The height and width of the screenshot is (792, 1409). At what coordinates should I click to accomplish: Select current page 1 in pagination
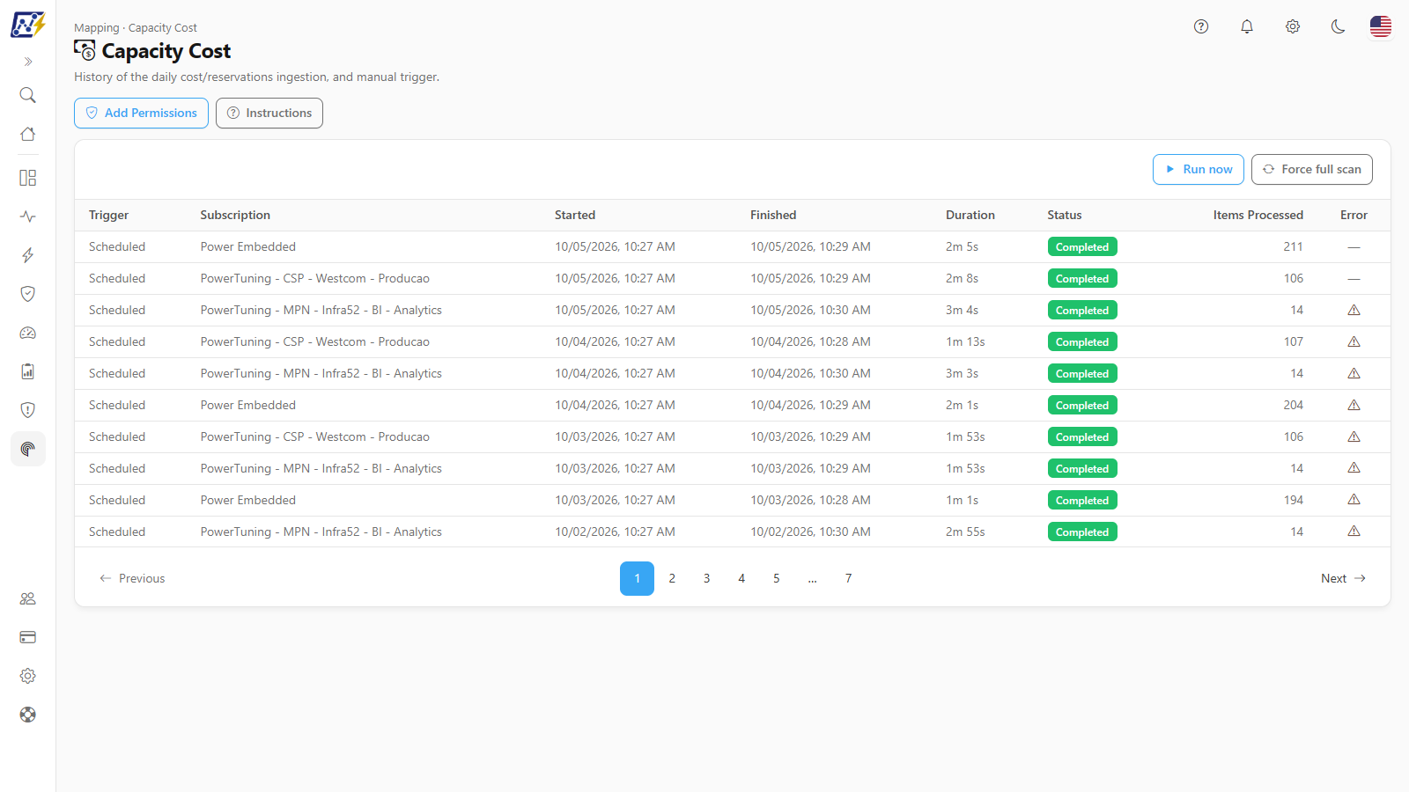pyautogui.click(x=637, y=578)
